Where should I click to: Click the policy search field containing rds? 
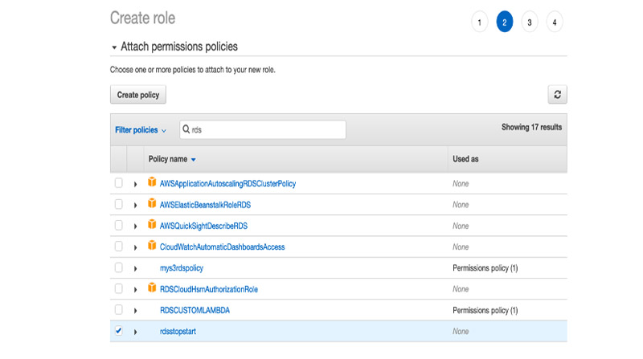(x=263, y=129)
